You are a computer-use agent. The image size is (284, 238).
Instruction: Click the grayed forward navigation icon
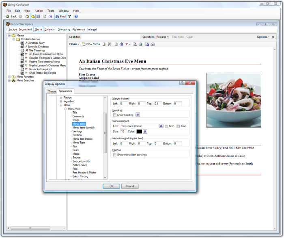(20, 17)
